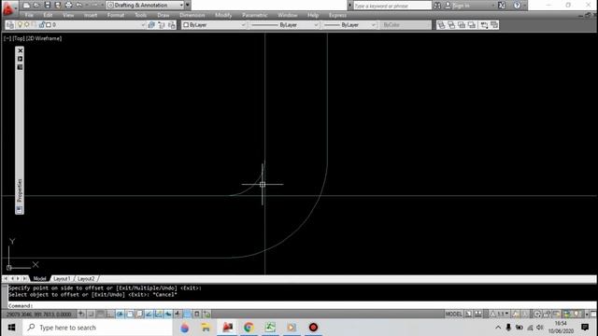Click the Workspace Switching gear icon in status bar
The height and width of the screenshot is (336, 598).
point(537,315)
